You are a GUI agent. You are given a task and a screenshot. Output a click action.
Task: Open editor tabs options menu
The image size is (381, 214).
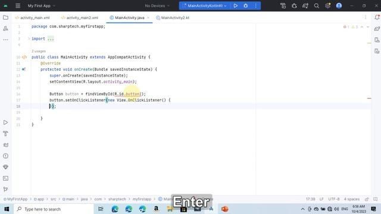366,17
